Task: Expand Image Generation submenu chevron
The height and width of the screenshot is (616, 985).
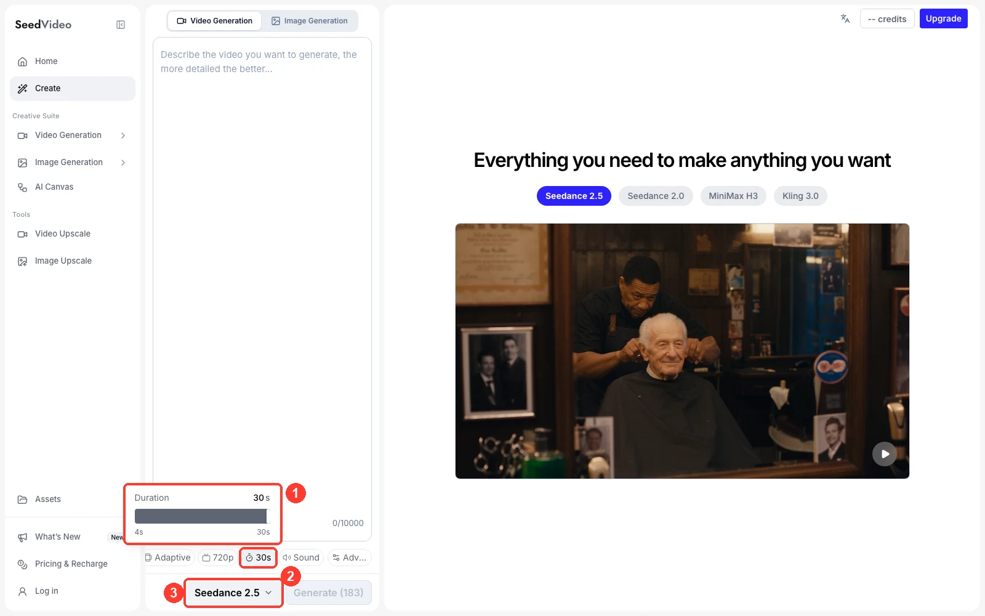Action: pos(123,163)
